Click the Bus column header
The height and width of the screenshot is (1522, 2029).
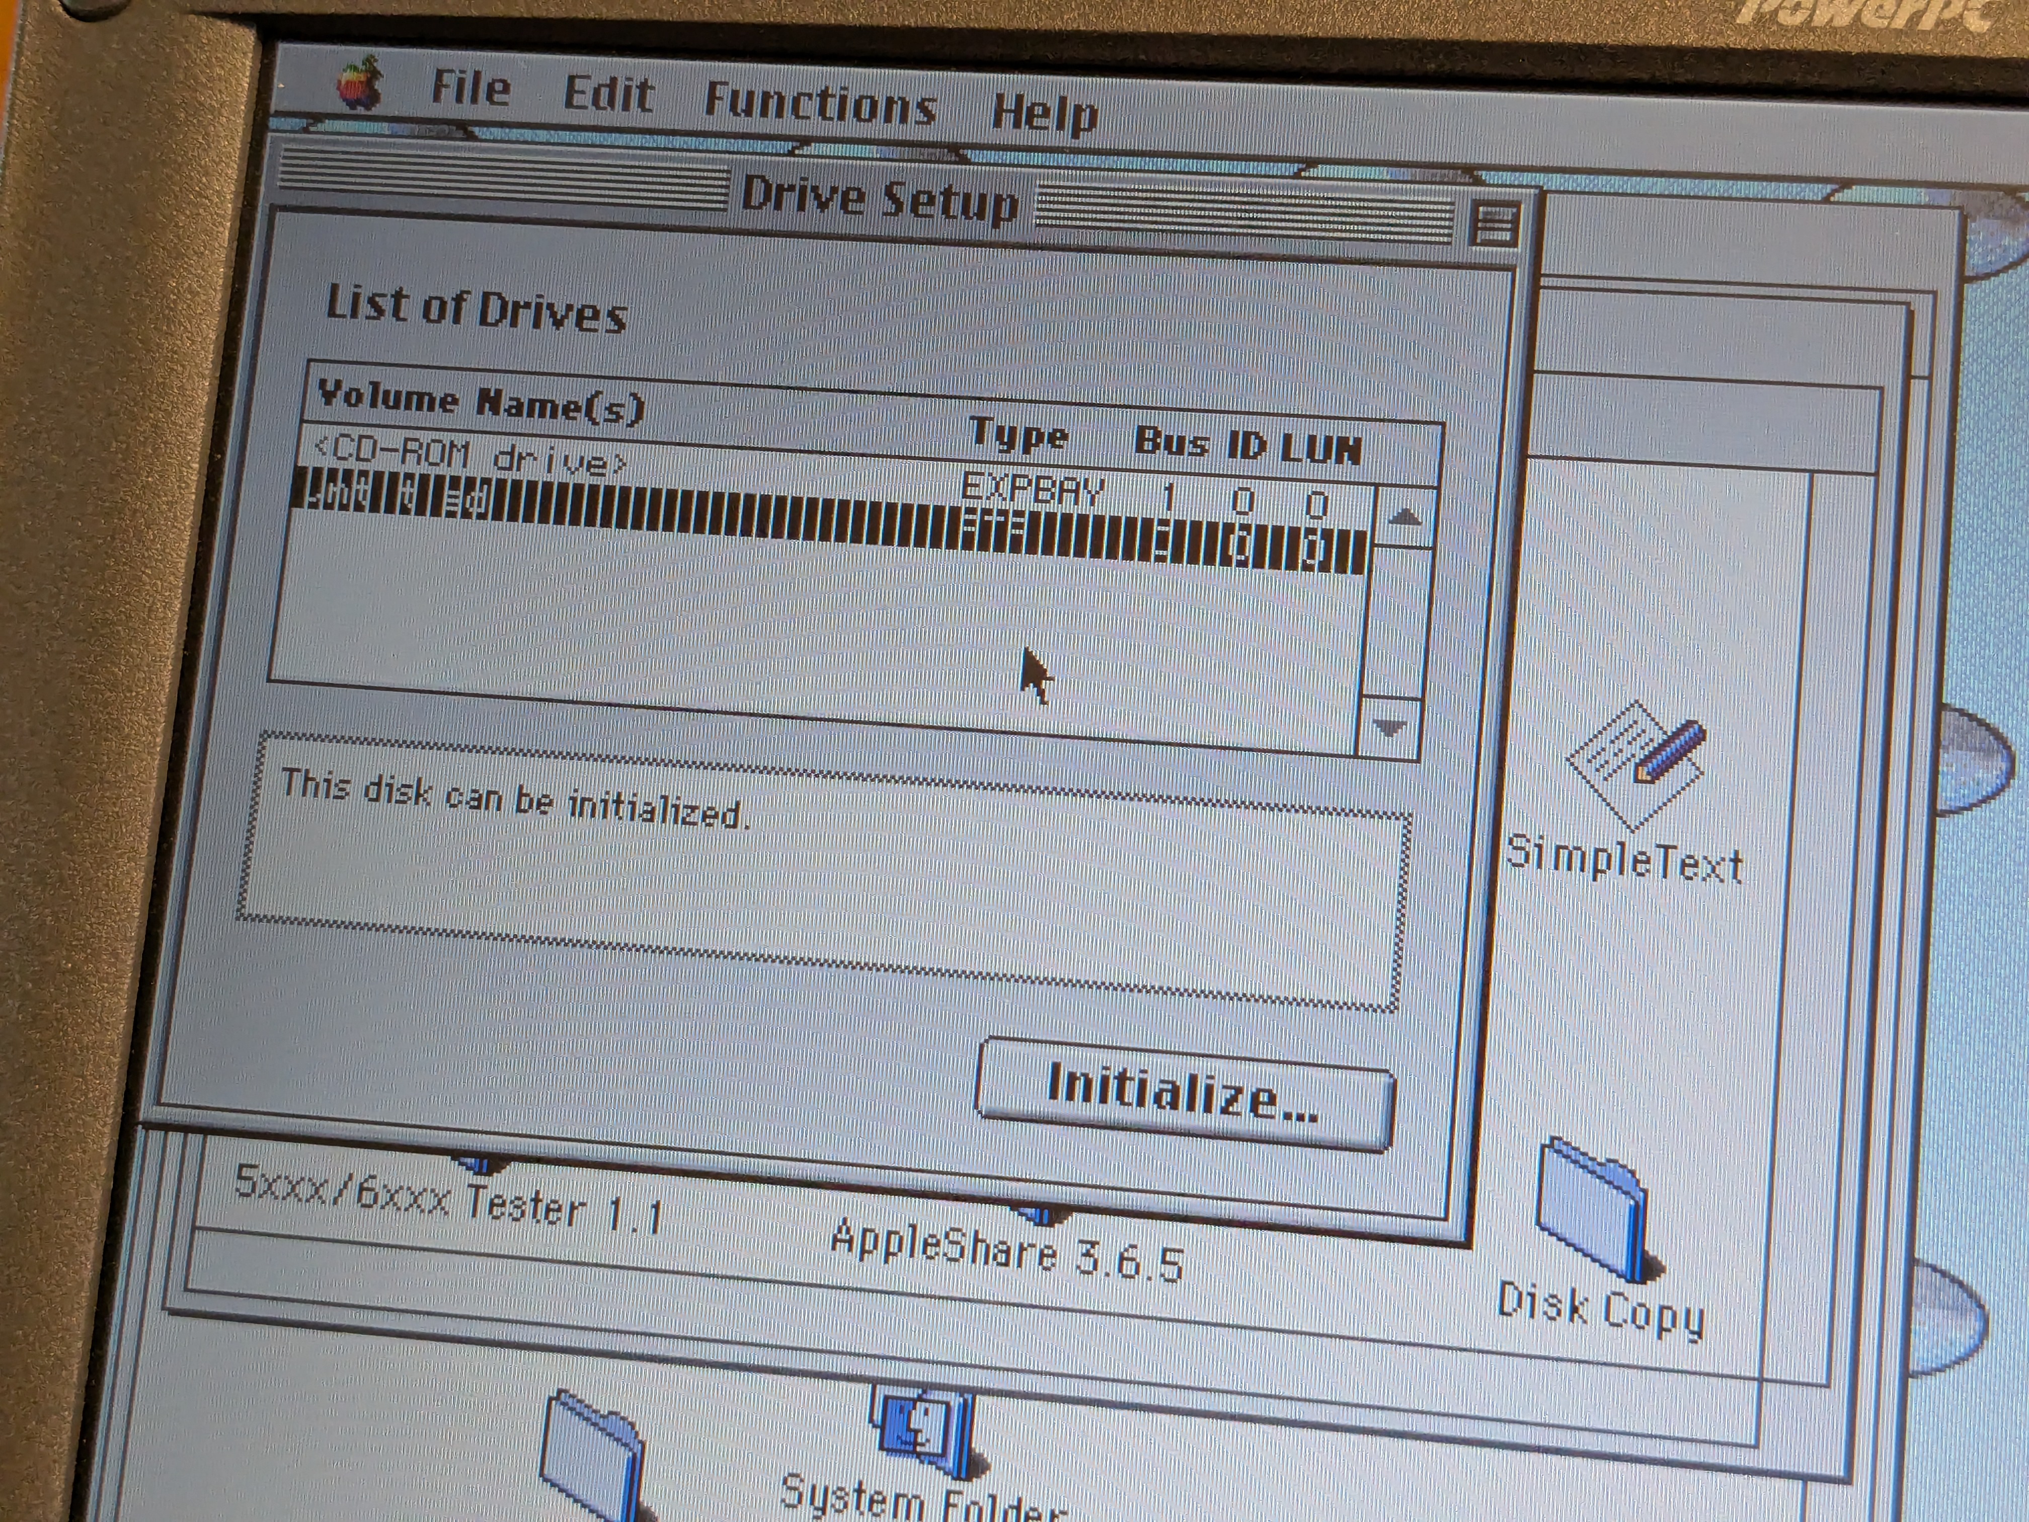click(x=1173, y=442)
